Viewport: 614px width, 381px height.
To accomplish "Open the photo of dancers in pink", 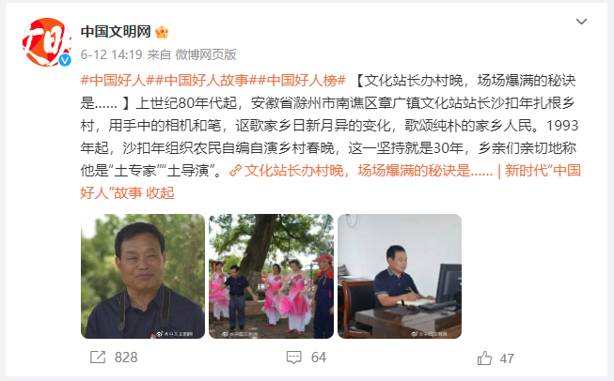I will [x=272, y=276].
